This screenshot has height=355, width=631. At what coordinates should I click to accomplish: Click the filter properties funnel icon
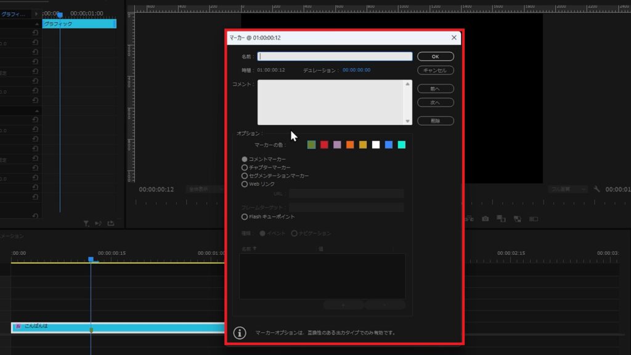[86, 223]
